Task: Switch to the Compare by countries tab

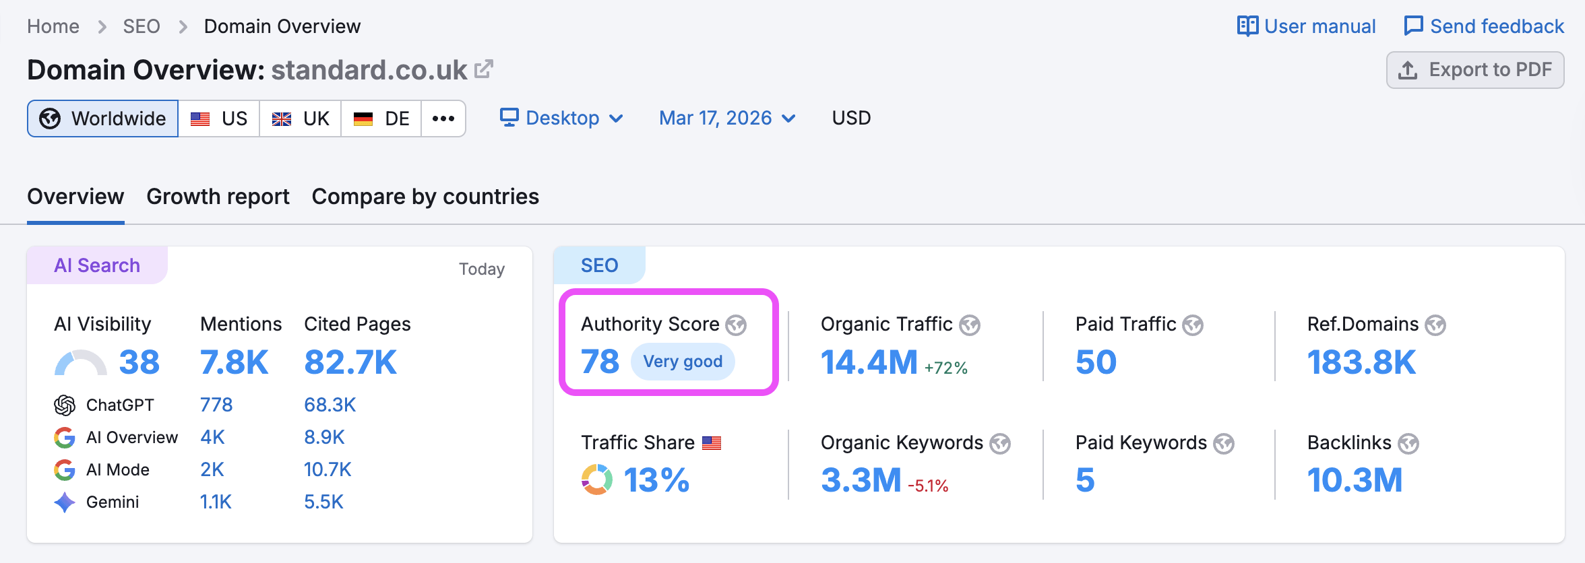Action: 425,197
